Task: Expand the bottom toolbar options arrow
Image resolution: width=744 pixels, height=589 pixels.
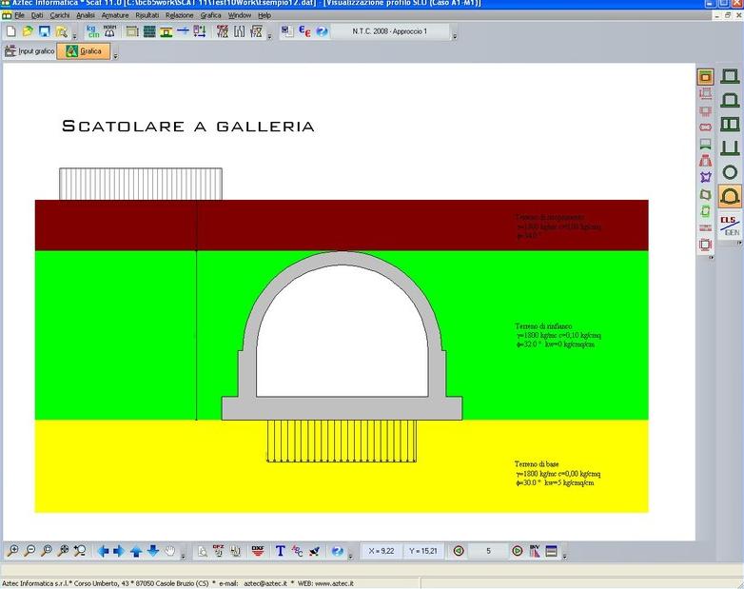Action: [564, 554]
